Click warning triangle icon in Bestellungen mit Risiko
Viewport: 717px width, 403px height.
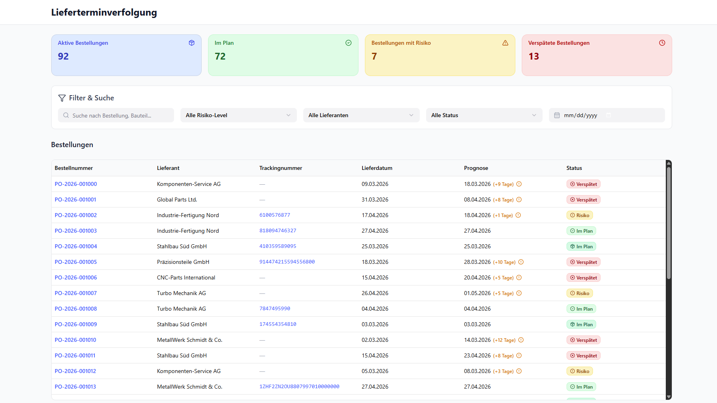click(x=505, y=43)
